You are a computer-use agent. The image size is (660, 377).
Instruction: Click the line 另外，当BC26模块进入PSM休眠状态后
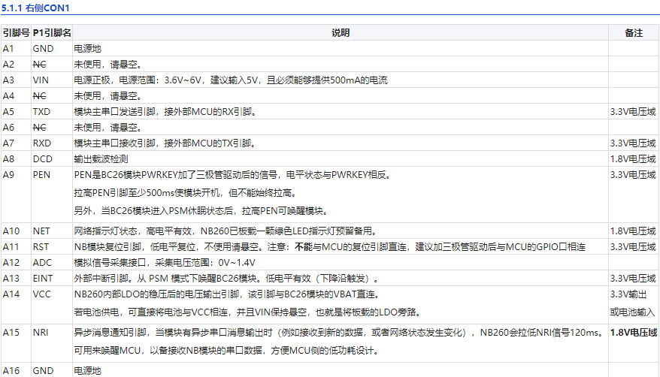(x=201, y=211)
